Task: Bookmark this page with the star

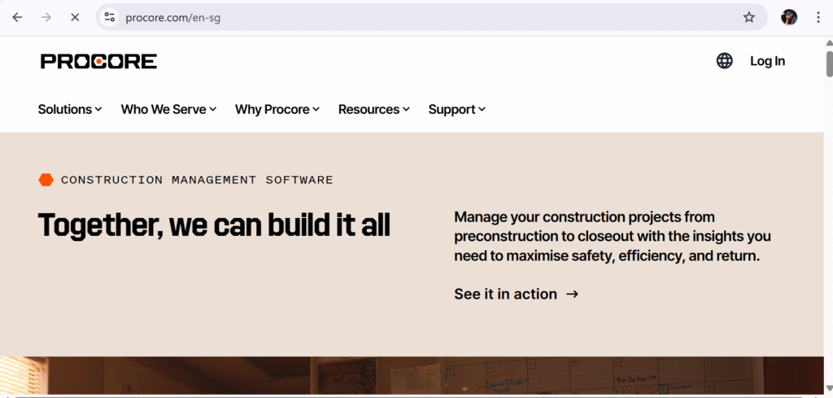Action: [x=749, y=18]
